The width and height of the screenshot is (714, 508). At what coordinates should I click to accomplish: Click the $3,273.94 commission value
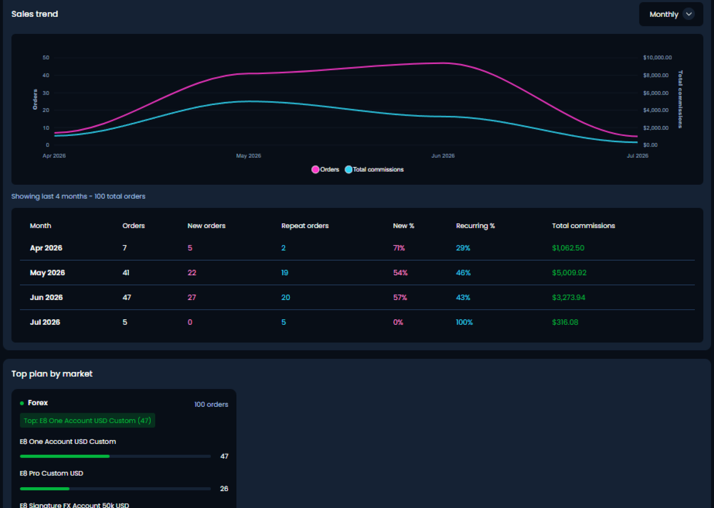[569, 297]
